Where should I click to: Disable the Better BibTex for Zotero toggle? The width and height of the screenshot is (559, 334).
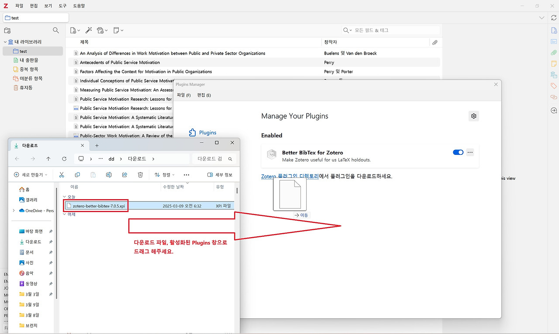(x=458, y=153)
